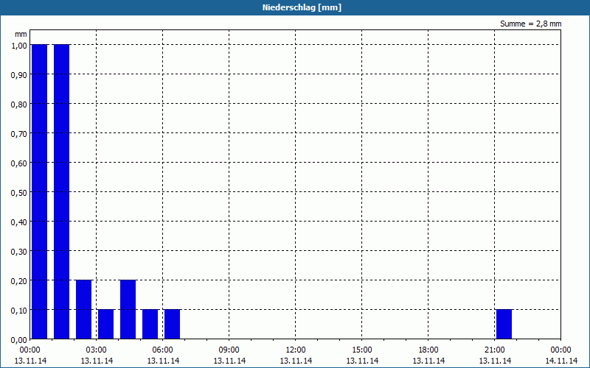Click the 00:00 label above 14.11.14
The height and width of the screenshot is (368, 590).
click(561, 350)
